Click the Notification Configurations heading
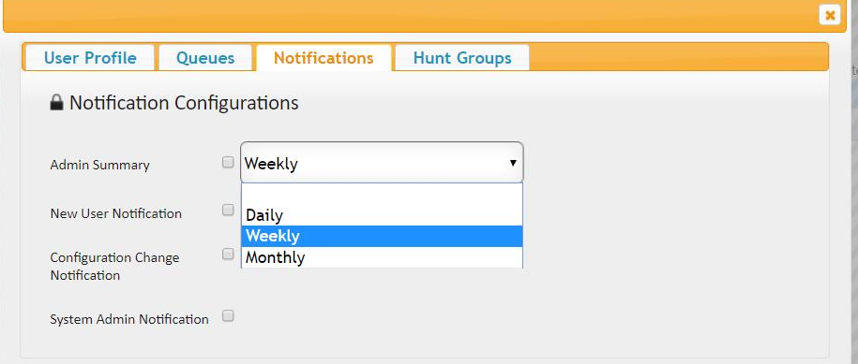This screenshot has width=858, height=364. tap(184, 103)
